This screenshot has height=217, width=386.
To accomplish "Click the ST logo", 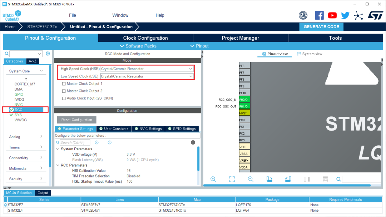I will click(376, 15).
